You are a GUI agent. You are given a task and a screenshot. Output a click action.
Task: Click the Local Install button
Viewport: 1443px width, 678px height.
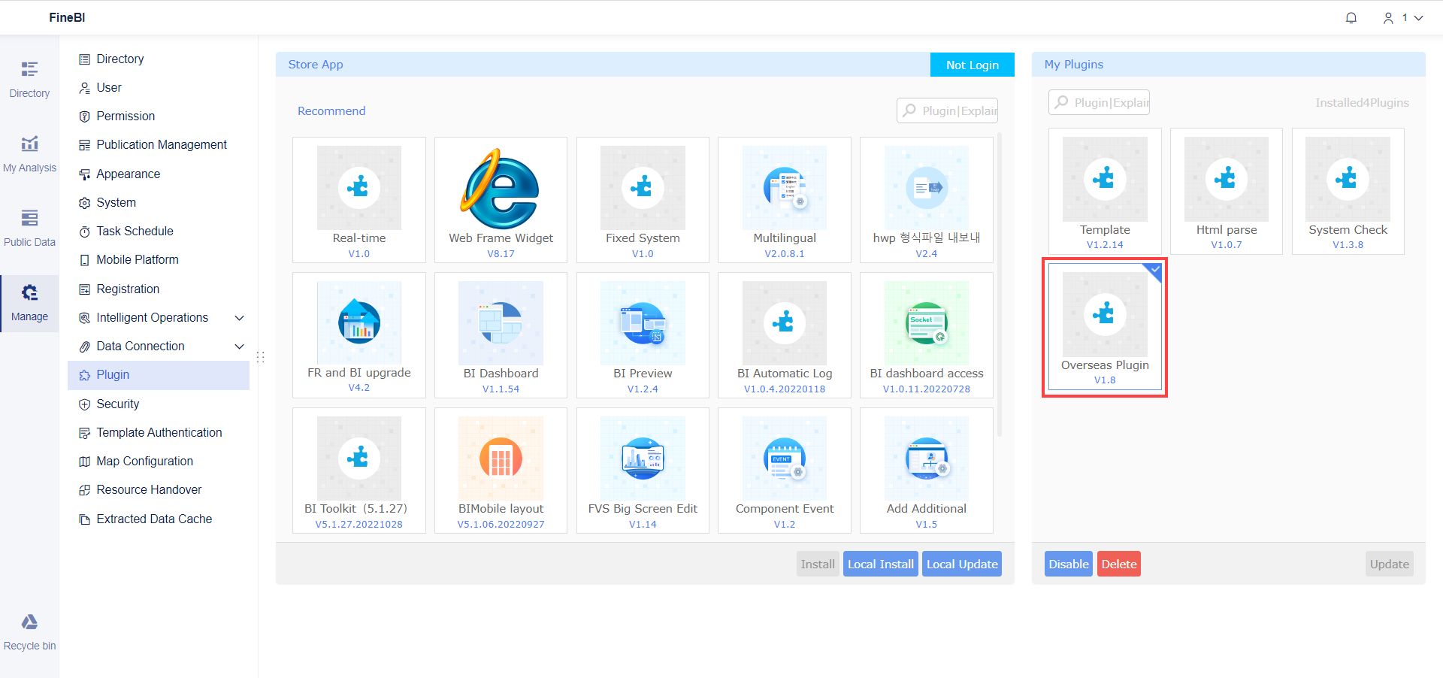point(880,564)
